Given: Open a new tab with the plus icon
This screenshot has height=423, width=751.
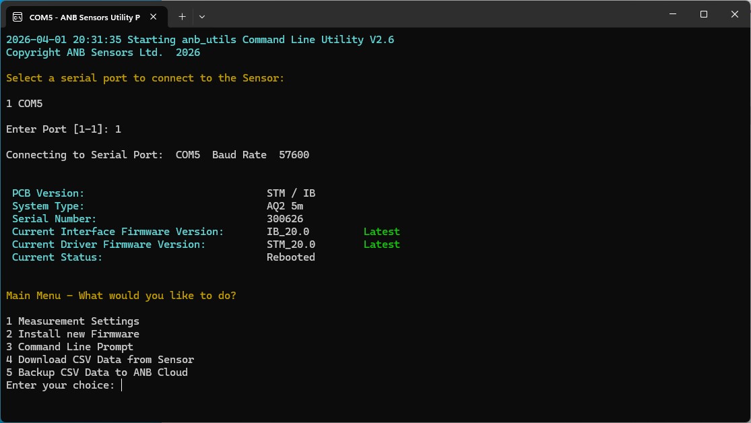Looking at the screenshot, I should pos(181,16).
